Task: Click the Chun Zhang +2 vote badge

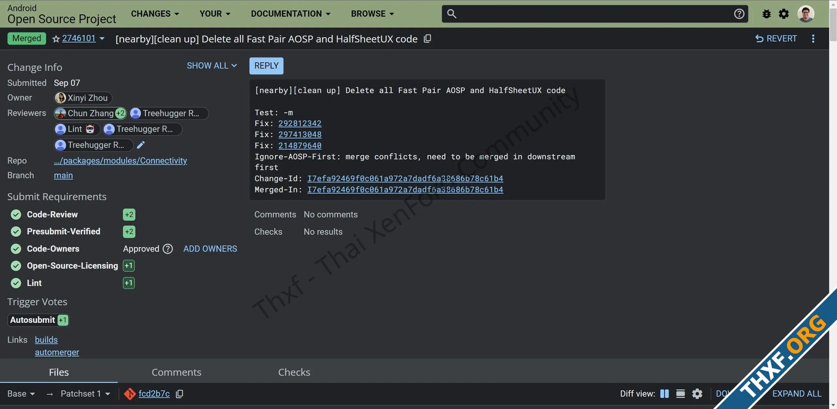Action: click(x=120, y=113)
